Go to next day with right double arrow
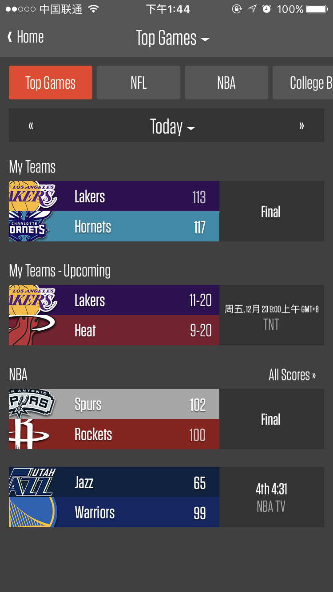 tap(302, 126)
